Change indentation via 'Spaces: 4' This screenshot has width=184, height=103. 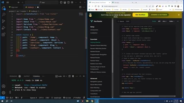click(x=33, y=98)
